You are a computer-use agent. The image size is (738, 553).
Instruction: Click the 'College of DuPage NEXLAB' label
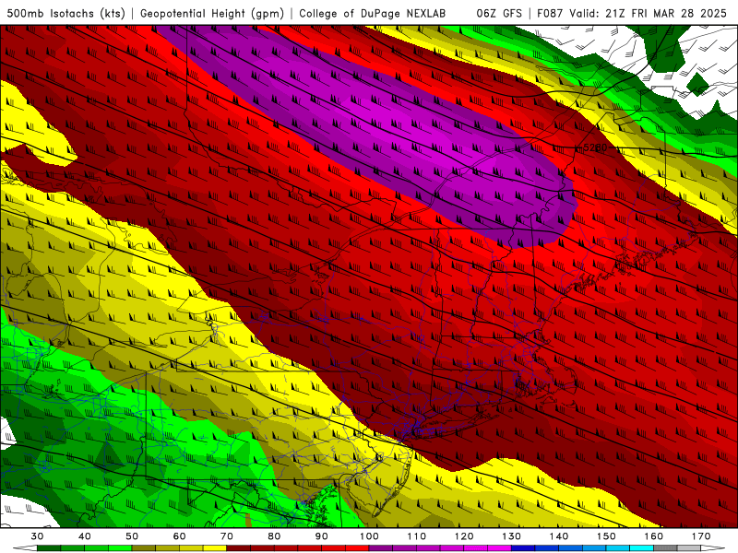[373, 13]
